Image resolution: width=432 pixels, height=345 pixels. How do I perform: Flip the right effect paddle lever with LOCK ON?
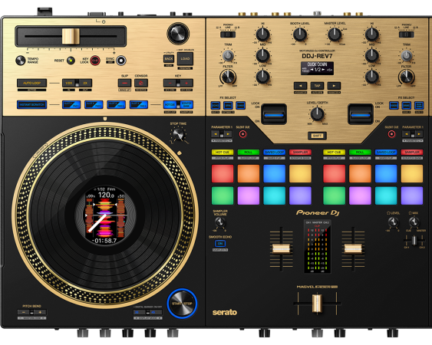(x=361, y=114)
